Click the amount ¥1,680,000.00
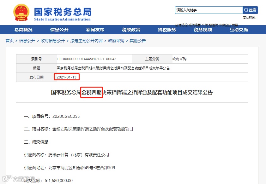This screenshot has width=266, height=184. click(x=59, y=181)
